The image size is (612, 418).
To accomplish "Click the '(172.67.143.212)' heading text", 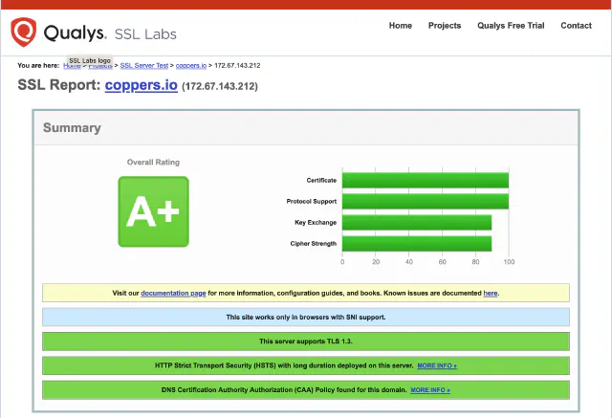I will point(220,86).
